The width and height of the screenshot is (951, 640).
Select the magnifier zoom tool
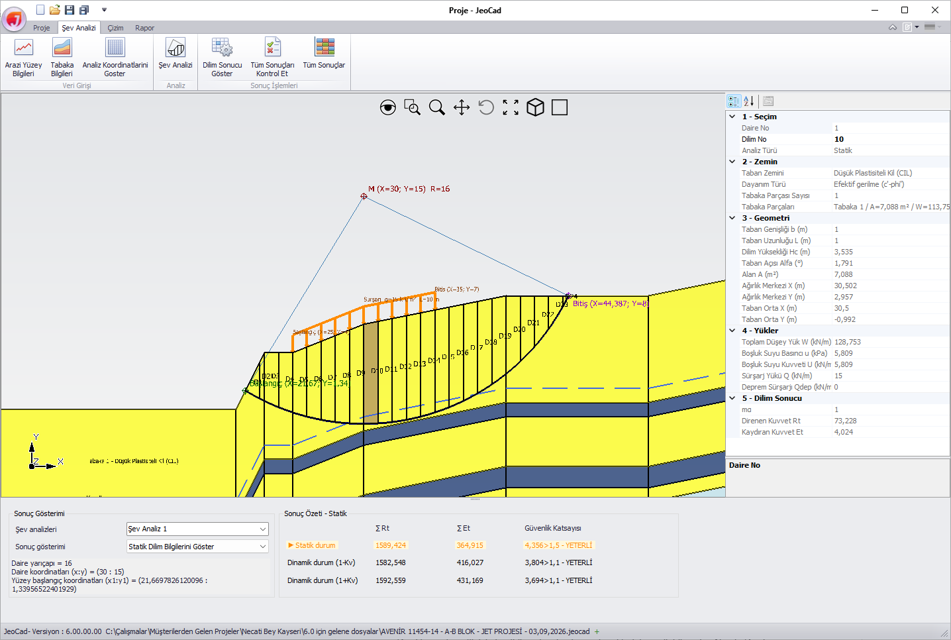(437, 107)
